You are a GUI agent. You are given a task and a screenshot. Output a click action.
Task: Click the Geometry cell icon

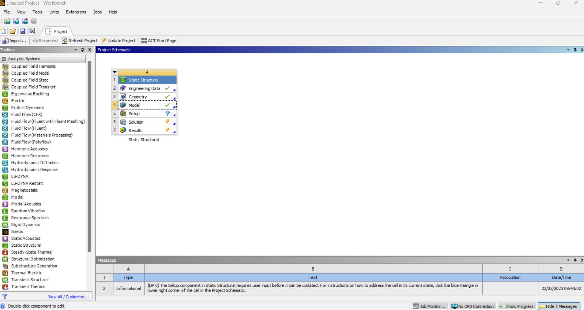[123, 97]
